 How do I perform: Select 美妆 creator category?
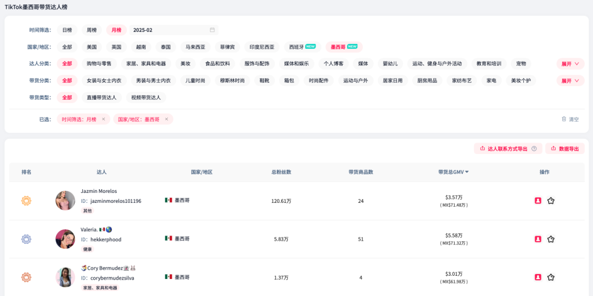(x=185, y=64)
